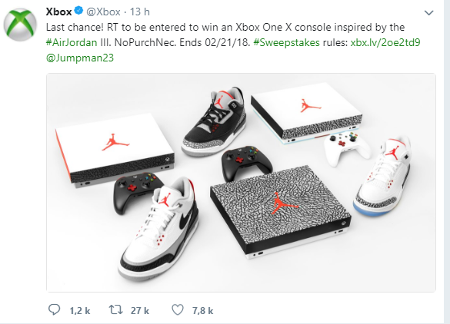This screenshot has width=450, height=324.
Task: Open the #Sweepstakes hashtag link
Action: tap(286, 42)
